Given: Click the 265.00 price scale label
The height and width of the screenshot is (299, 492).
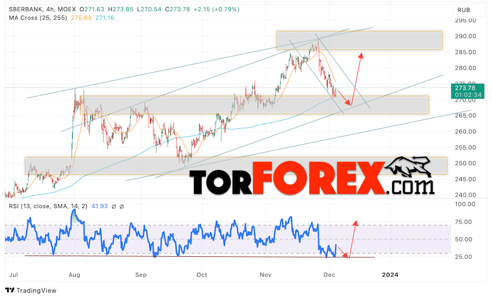Looking at the screenshot, I should [466, 116].
